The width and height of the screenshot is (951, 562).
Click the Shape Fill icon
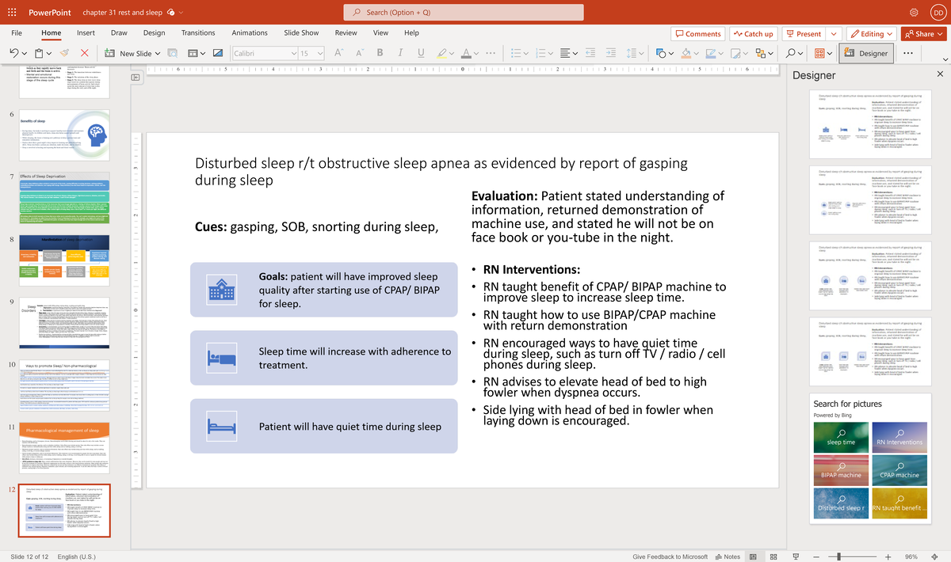[x=686, y=54]
